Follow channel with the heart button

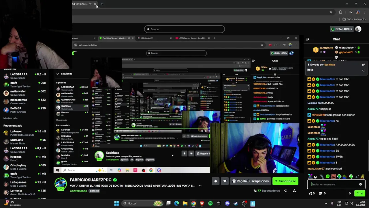pos(225,181)
